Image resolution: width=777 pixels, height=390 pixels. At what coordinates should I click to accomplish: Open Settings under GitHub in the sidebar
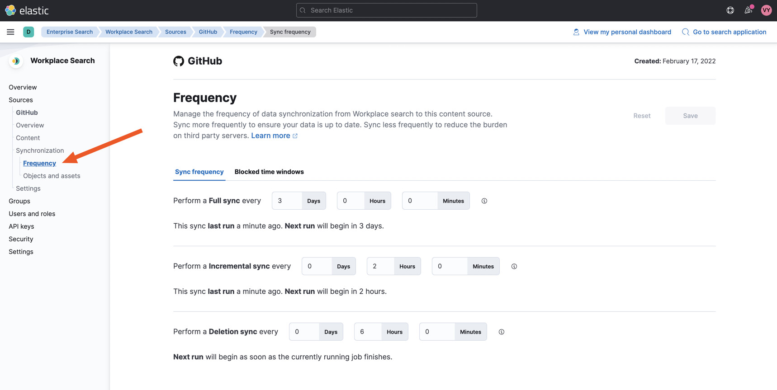[x=28, y=188]
